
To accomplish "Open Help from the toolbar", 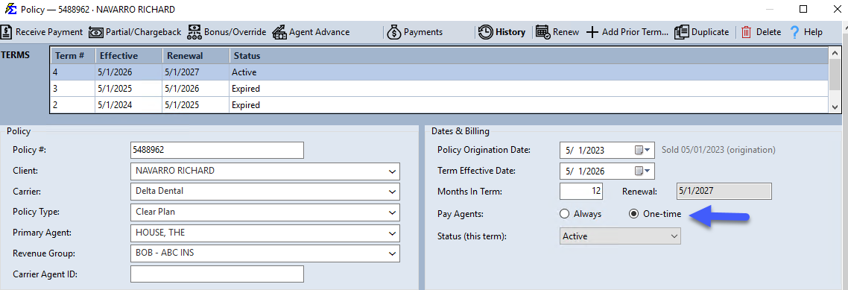I will (806, 32).
